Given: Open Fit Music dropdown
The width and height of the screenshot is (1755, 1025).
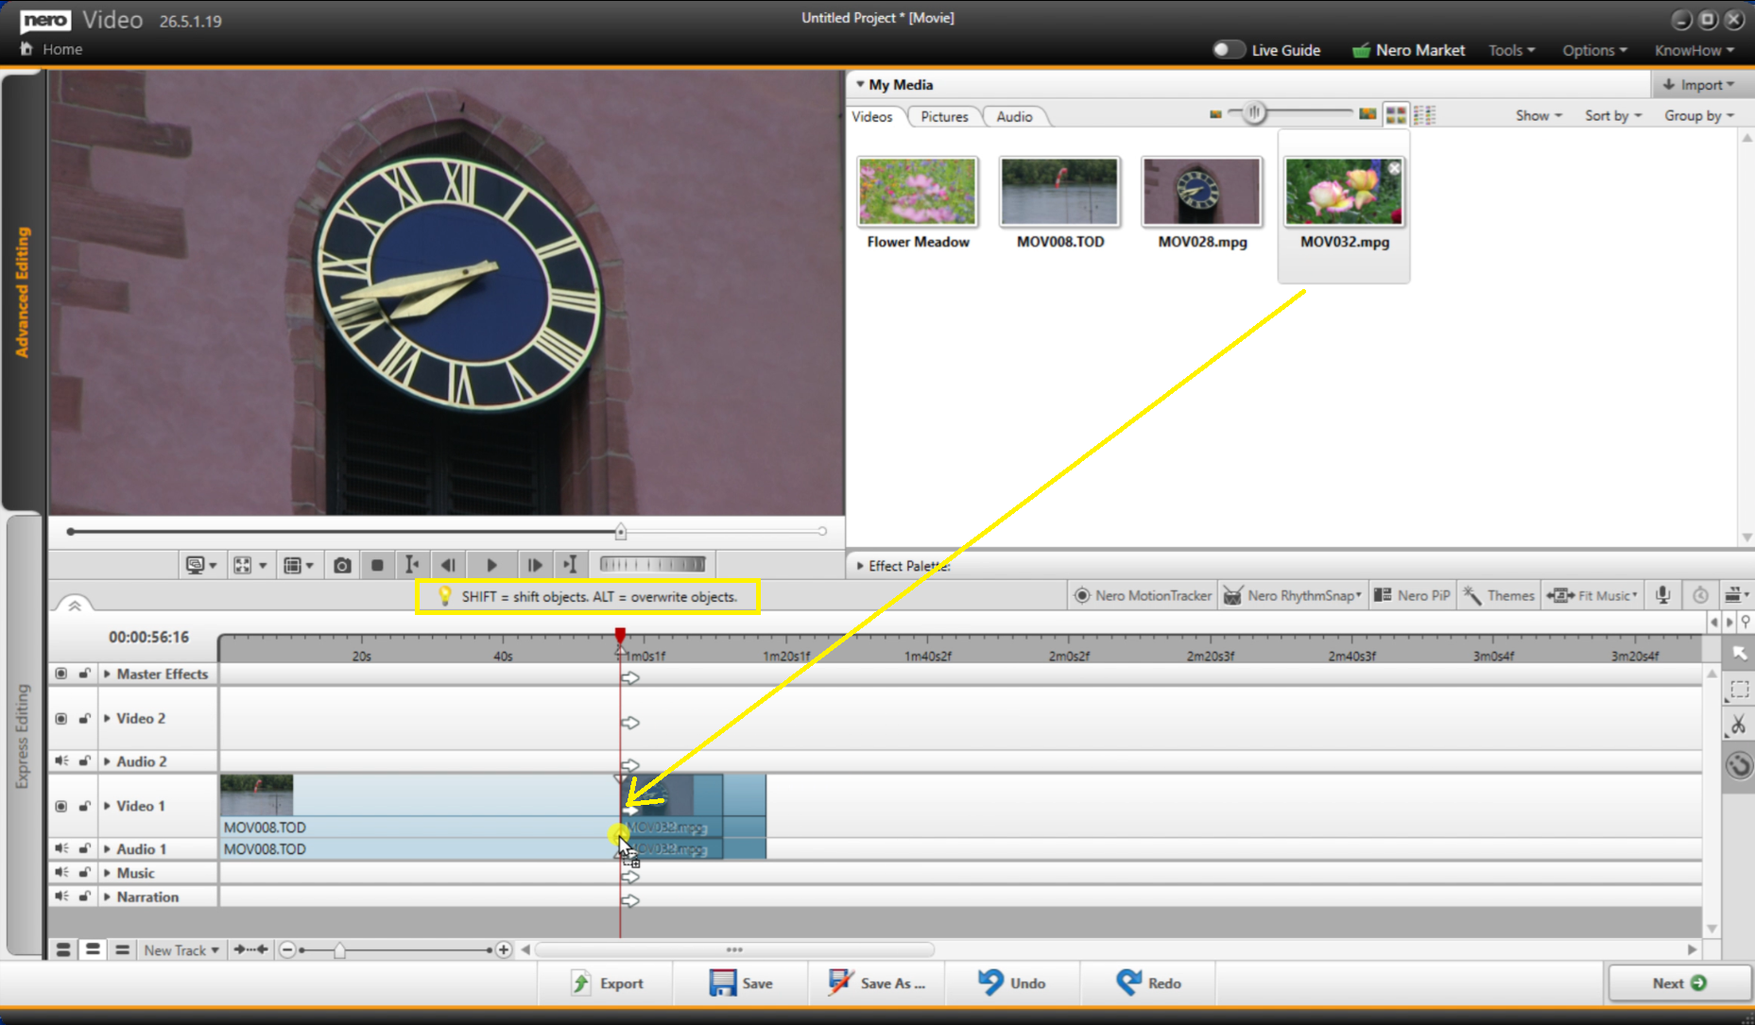Looking at the screenshot, I should pos(1592,595).
